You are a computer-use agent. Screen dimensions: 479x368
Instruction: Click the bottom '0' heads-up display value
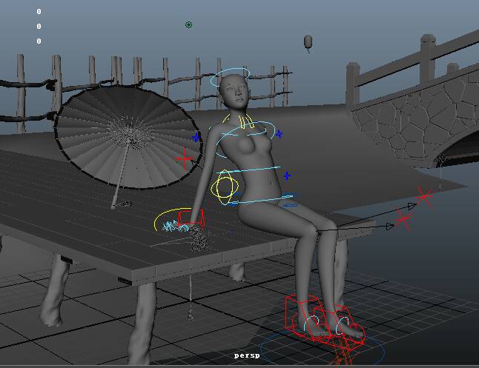[39, 41]
